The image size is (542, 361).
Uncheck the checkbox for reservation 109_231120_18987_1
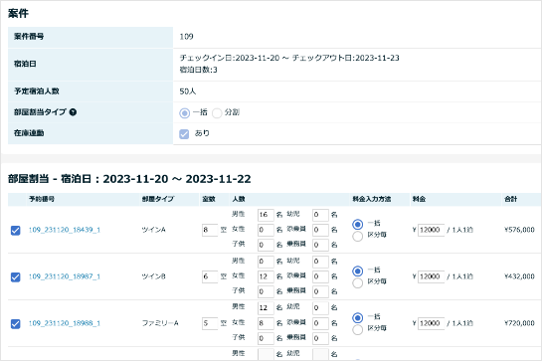coord(16,277)
